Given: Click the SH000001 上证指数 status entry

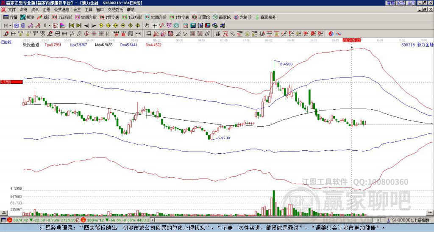Looking at the screenshot, I should (x=410, y=220).
